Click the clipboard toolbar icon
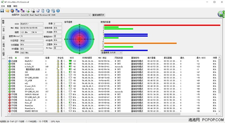This screenshot has height=123, width=225. point(43,10)
